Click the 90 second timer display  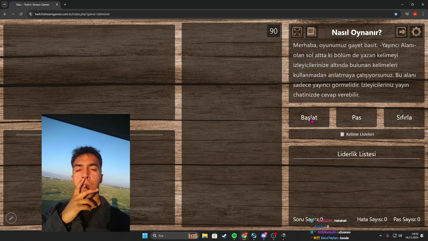274,31
